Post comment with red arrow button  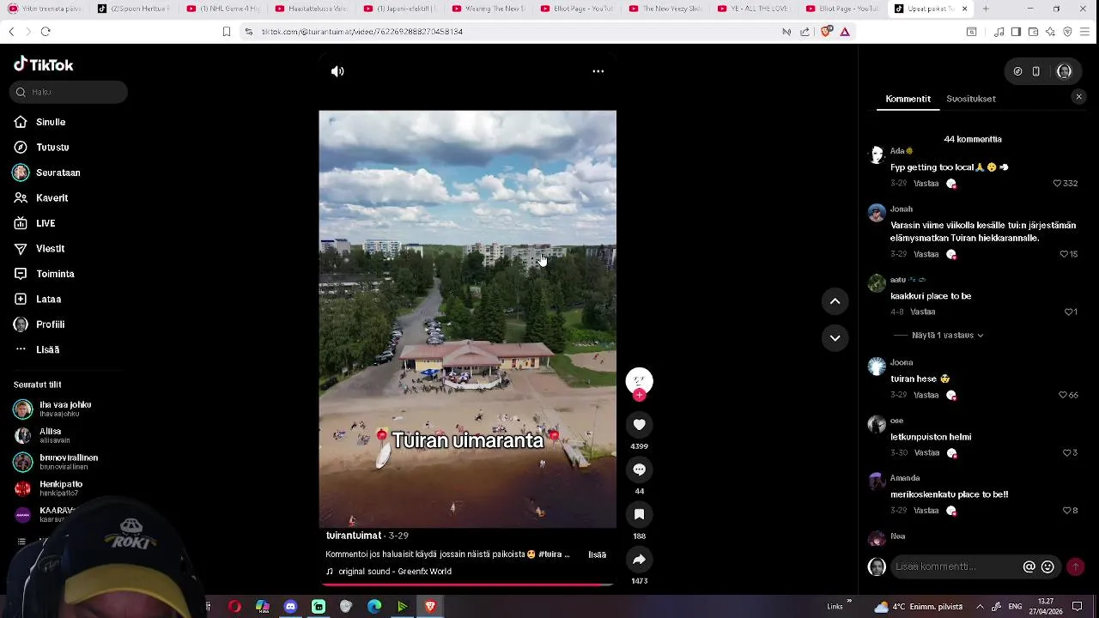pos(1075,566)
